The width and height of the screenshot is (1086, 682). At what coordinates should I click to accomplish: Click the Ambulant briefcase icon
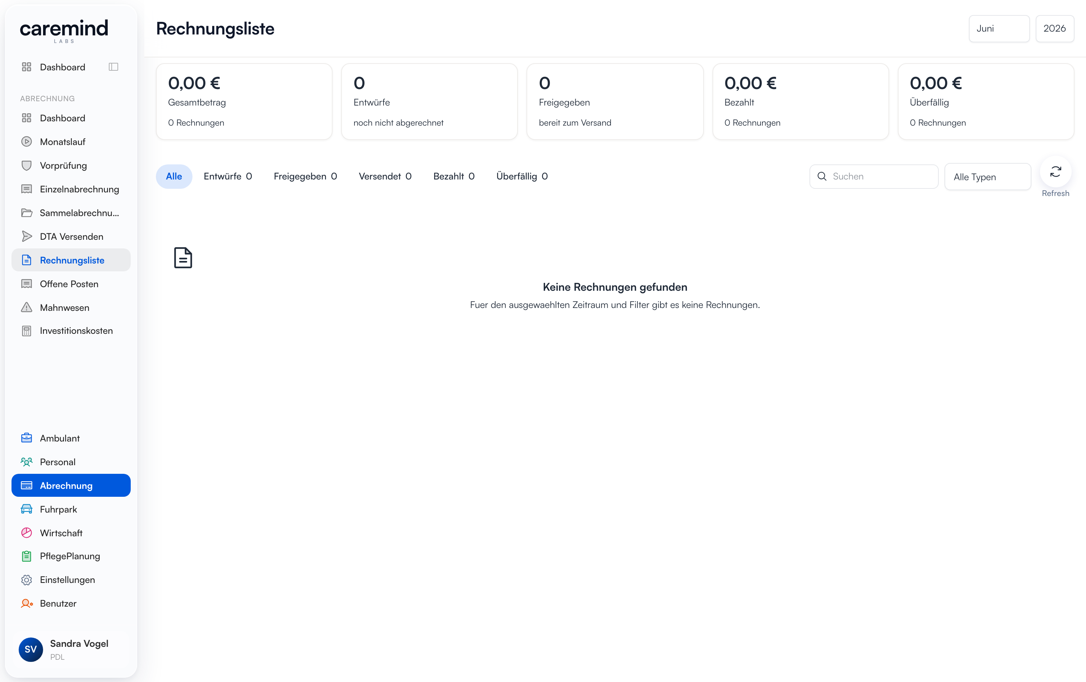tap(27, 438)
